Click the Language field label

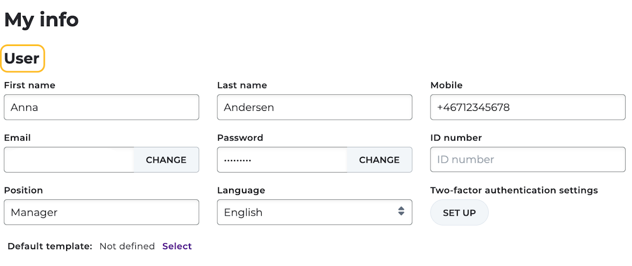pyautogui.click(x=241, y=190)
